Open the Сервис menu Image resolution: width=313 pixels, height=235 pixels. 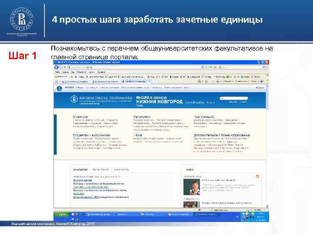pyautogui.click(x=92, y=72)
